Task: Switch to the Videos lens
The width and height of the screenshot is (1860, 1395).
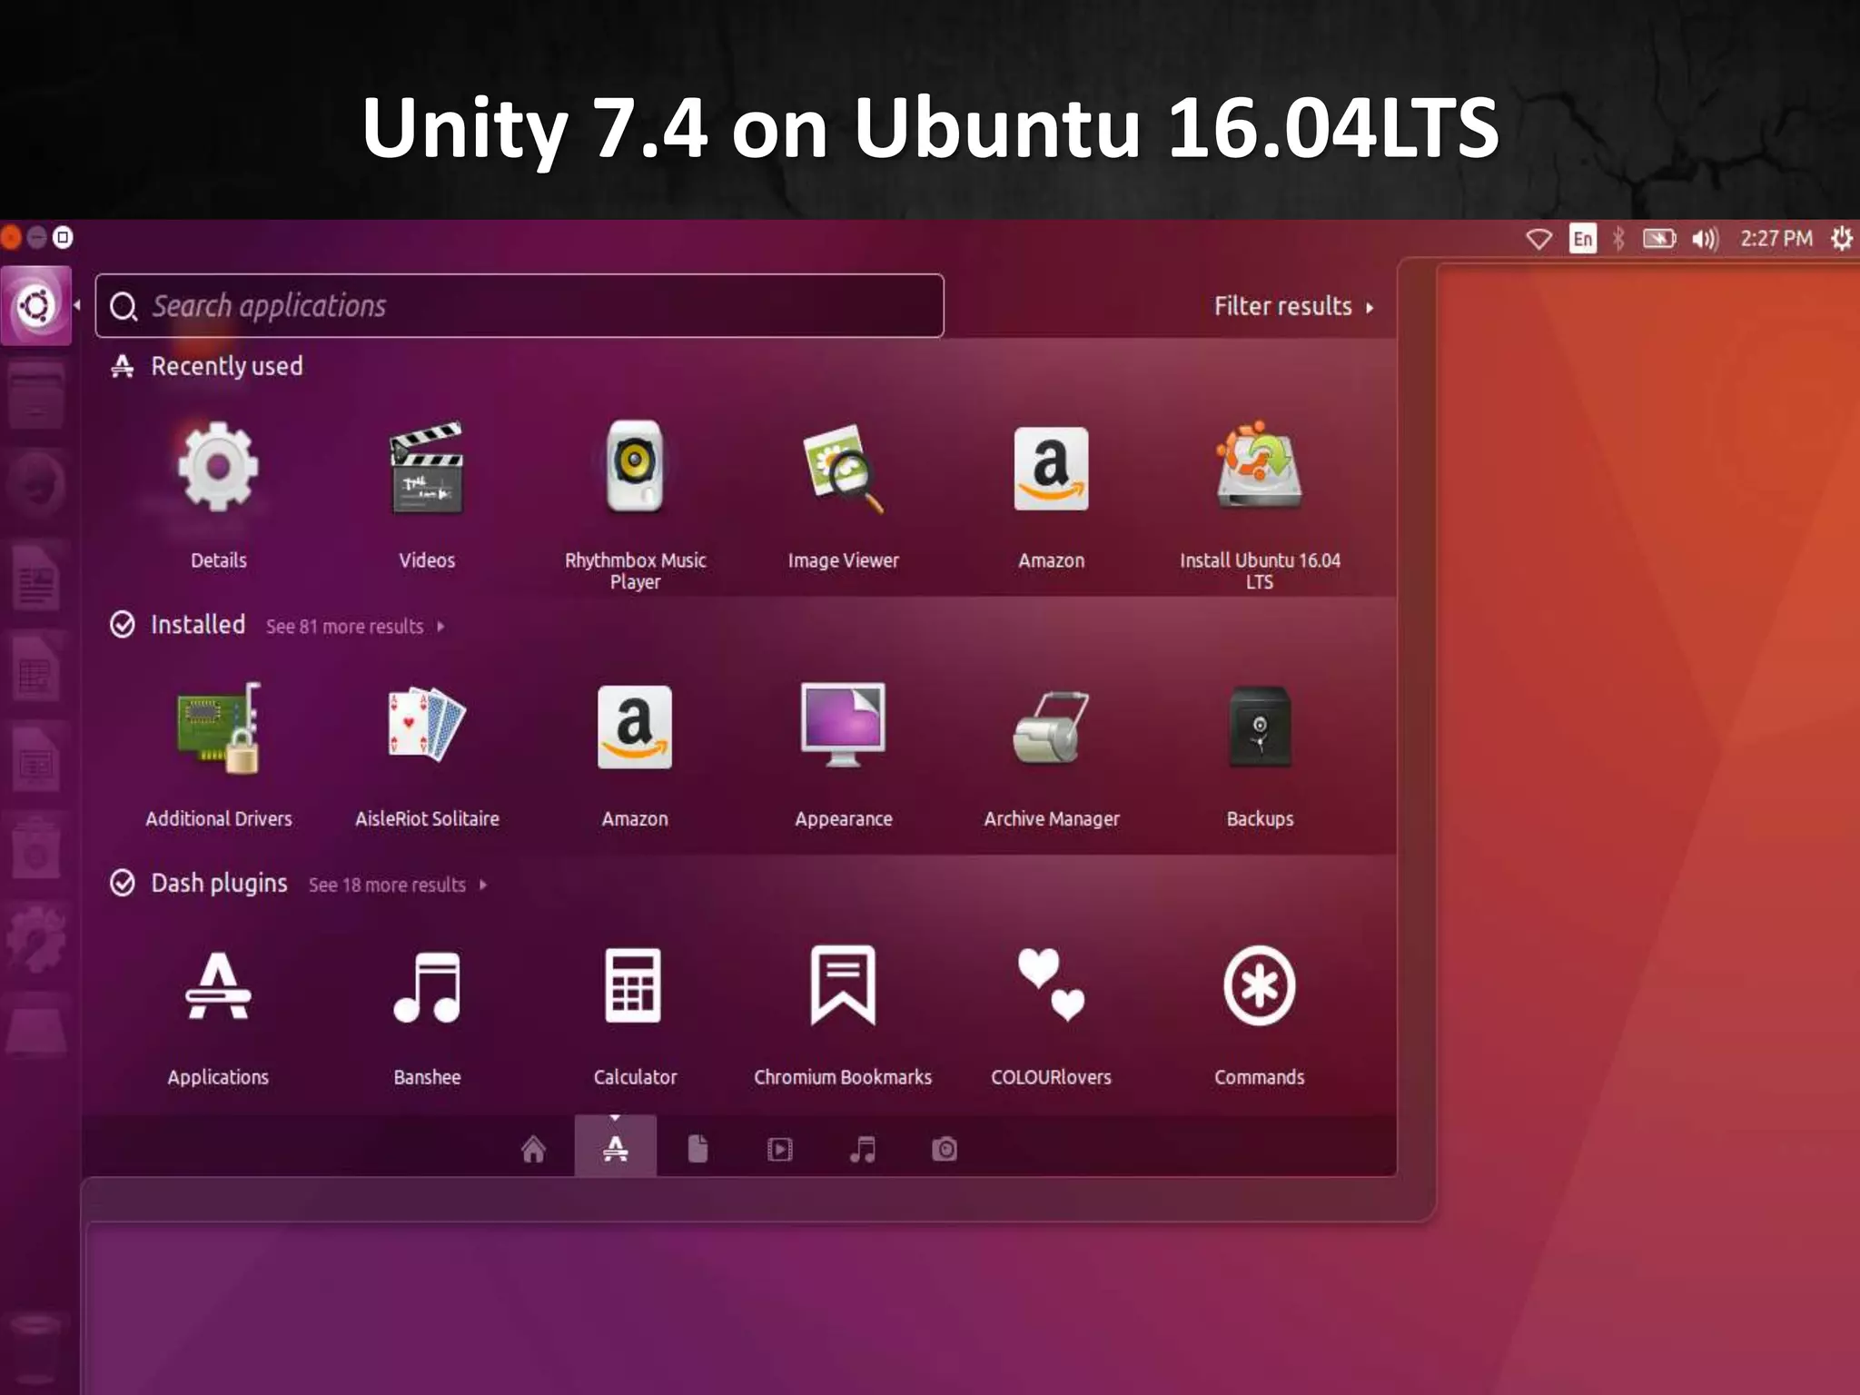Action: [779, 1149]
